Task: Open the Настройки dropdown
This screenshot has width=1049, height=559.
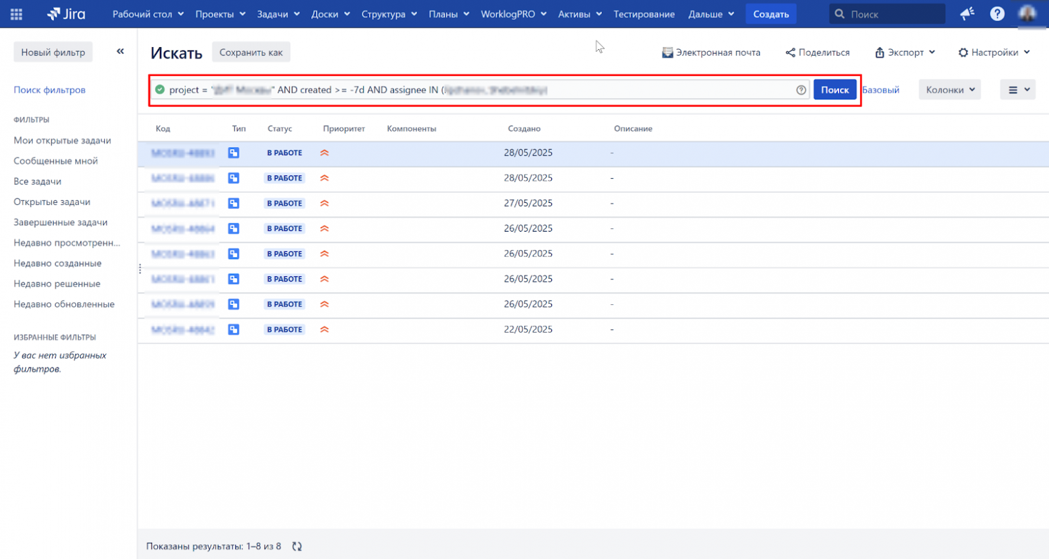Action: (x=993, y=52)
